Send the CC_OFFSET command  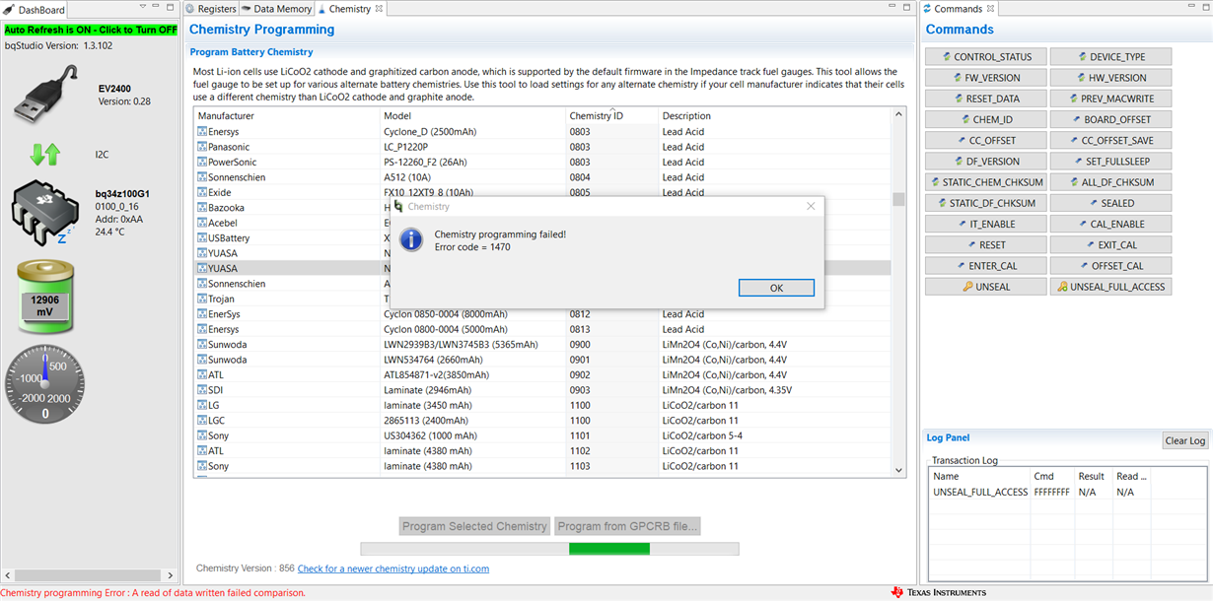[x=985, y=141]
